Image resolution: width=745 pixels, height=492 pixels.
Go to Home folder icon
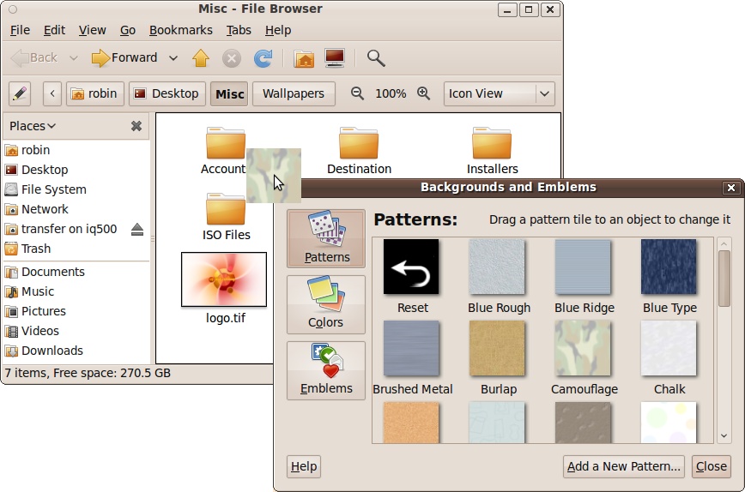point(304,59)
